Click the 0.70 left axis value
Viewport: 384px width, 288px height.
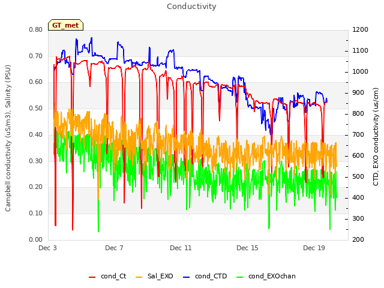(36, 56)
